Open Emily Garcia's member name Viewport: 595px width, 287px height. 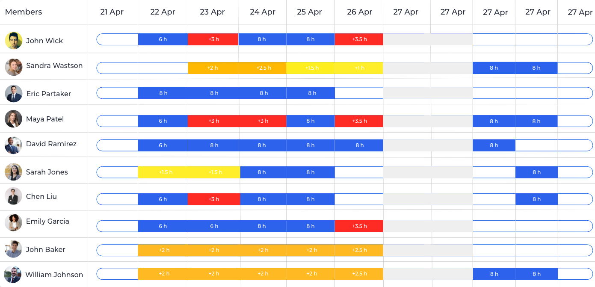(x=47, y=221)
